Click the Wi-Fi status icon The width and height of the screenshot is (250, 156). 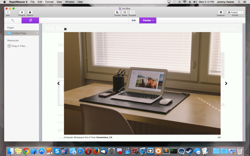tap(185, 2)
